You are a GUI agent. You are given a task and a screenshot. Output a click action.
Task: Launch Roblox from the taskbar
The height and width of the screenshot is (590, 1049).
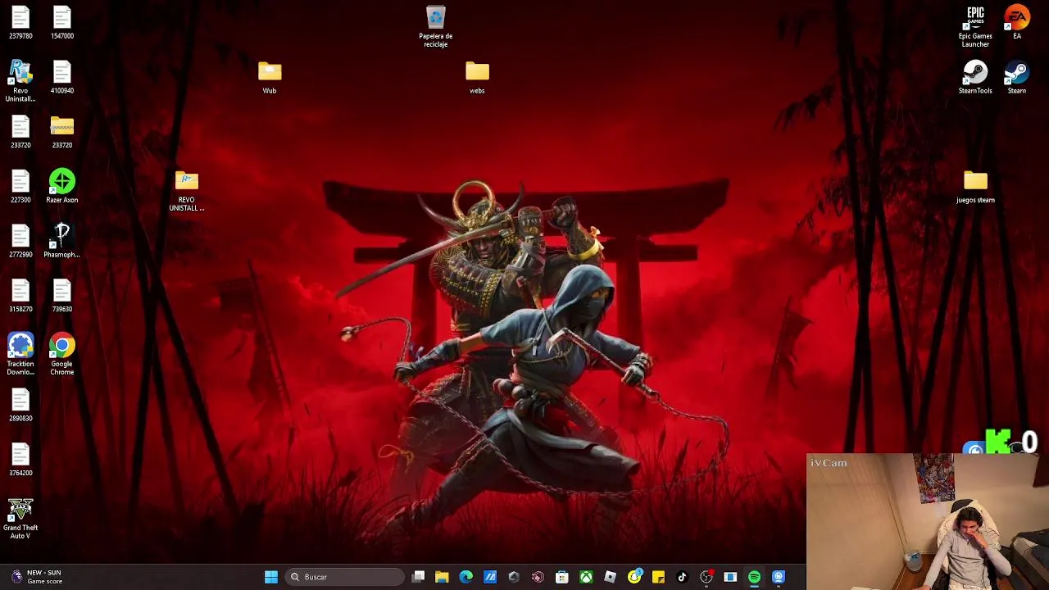[x=610, y=577]
